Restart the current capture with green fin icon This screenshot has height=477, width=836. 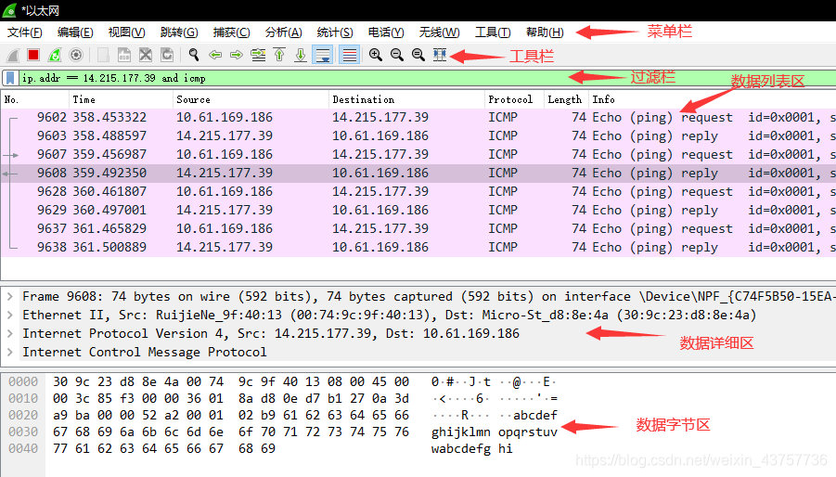click(55, 55)
